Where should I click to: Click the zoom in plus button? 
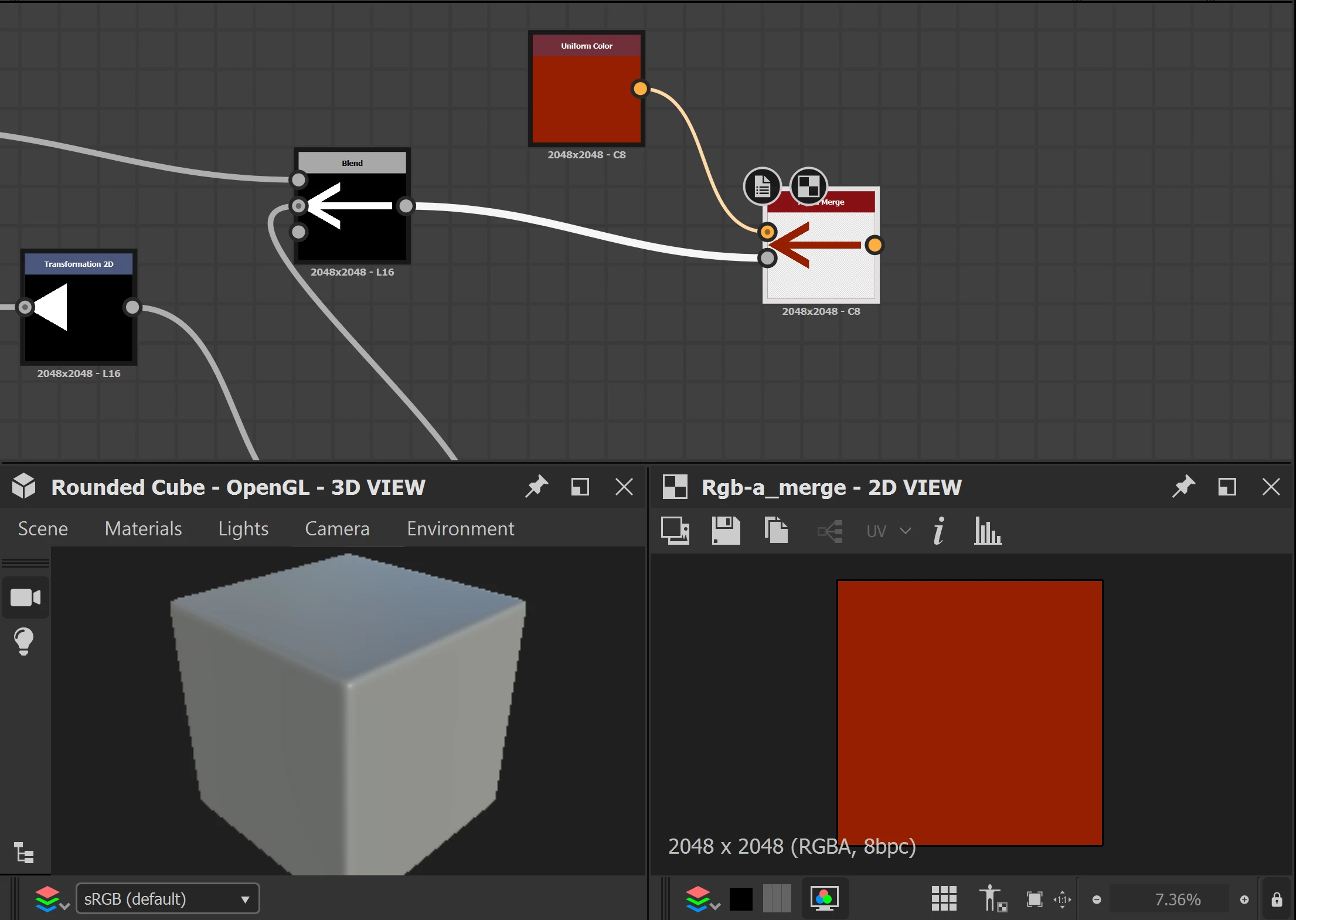(1244, 899)
